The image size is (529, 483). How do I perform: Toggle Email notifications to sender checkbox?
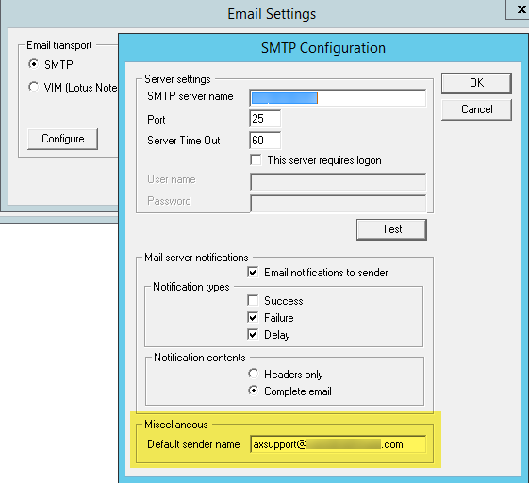point(253,272)
